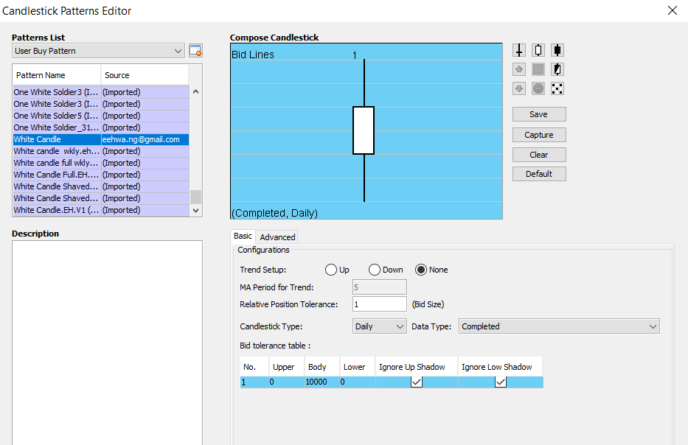This screenshot has height=445, width=688.
Task: Select the One White Soldier5 pattern row
Action: tap(101, 116)
